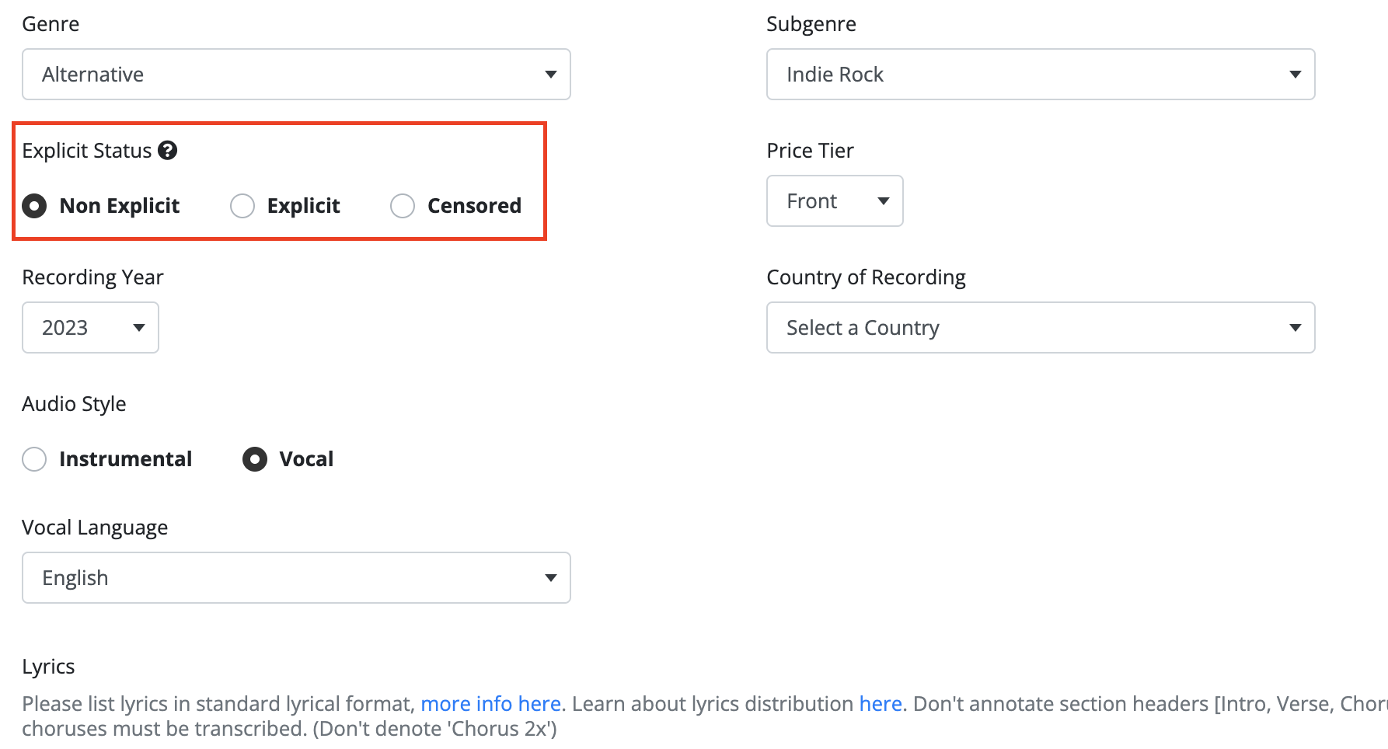Screen dimensions: 1388x749
Task: Follow the lyrics distribution 'here' link
Action: click(881, 704)
